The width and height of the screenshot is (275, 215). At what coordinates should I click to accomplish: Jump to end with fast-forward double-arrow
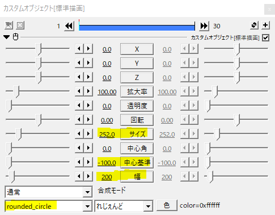204,26
